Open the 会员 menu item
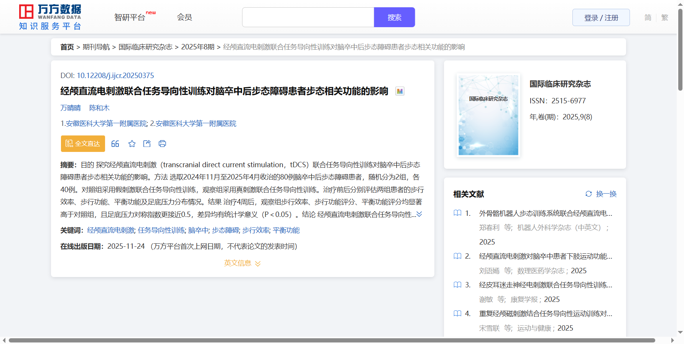The height and width of the screenshot is (344, 684). click(x=184, y=17)
